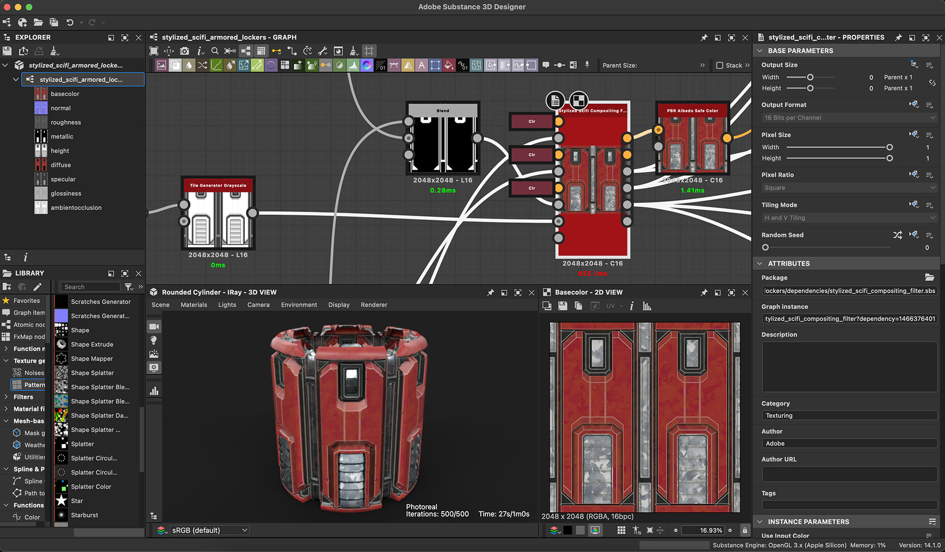Image resolution: width=945 pixels, height=552 pixels.
Task: Open the sRGB color profile dropdown
Action: click(209, 530)
